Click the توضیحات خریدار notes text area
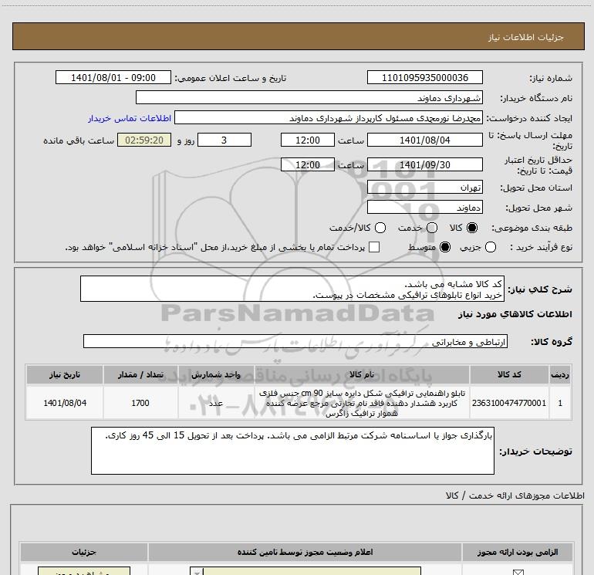 pyautogui.click(x=292, y=451)
